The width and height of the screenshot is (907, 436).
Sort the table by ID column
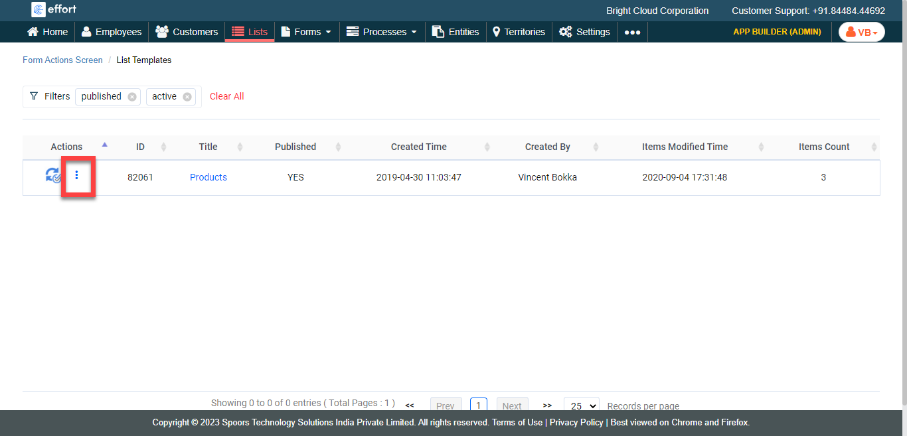click(140, 147)
